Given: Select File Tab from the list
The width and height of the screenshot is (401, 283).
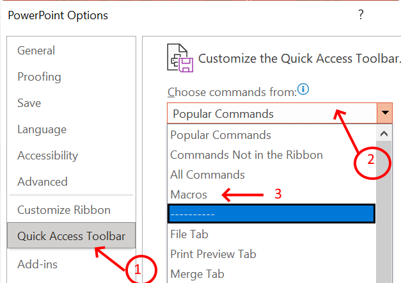Looking at the screenshot, I should point(189,234).
